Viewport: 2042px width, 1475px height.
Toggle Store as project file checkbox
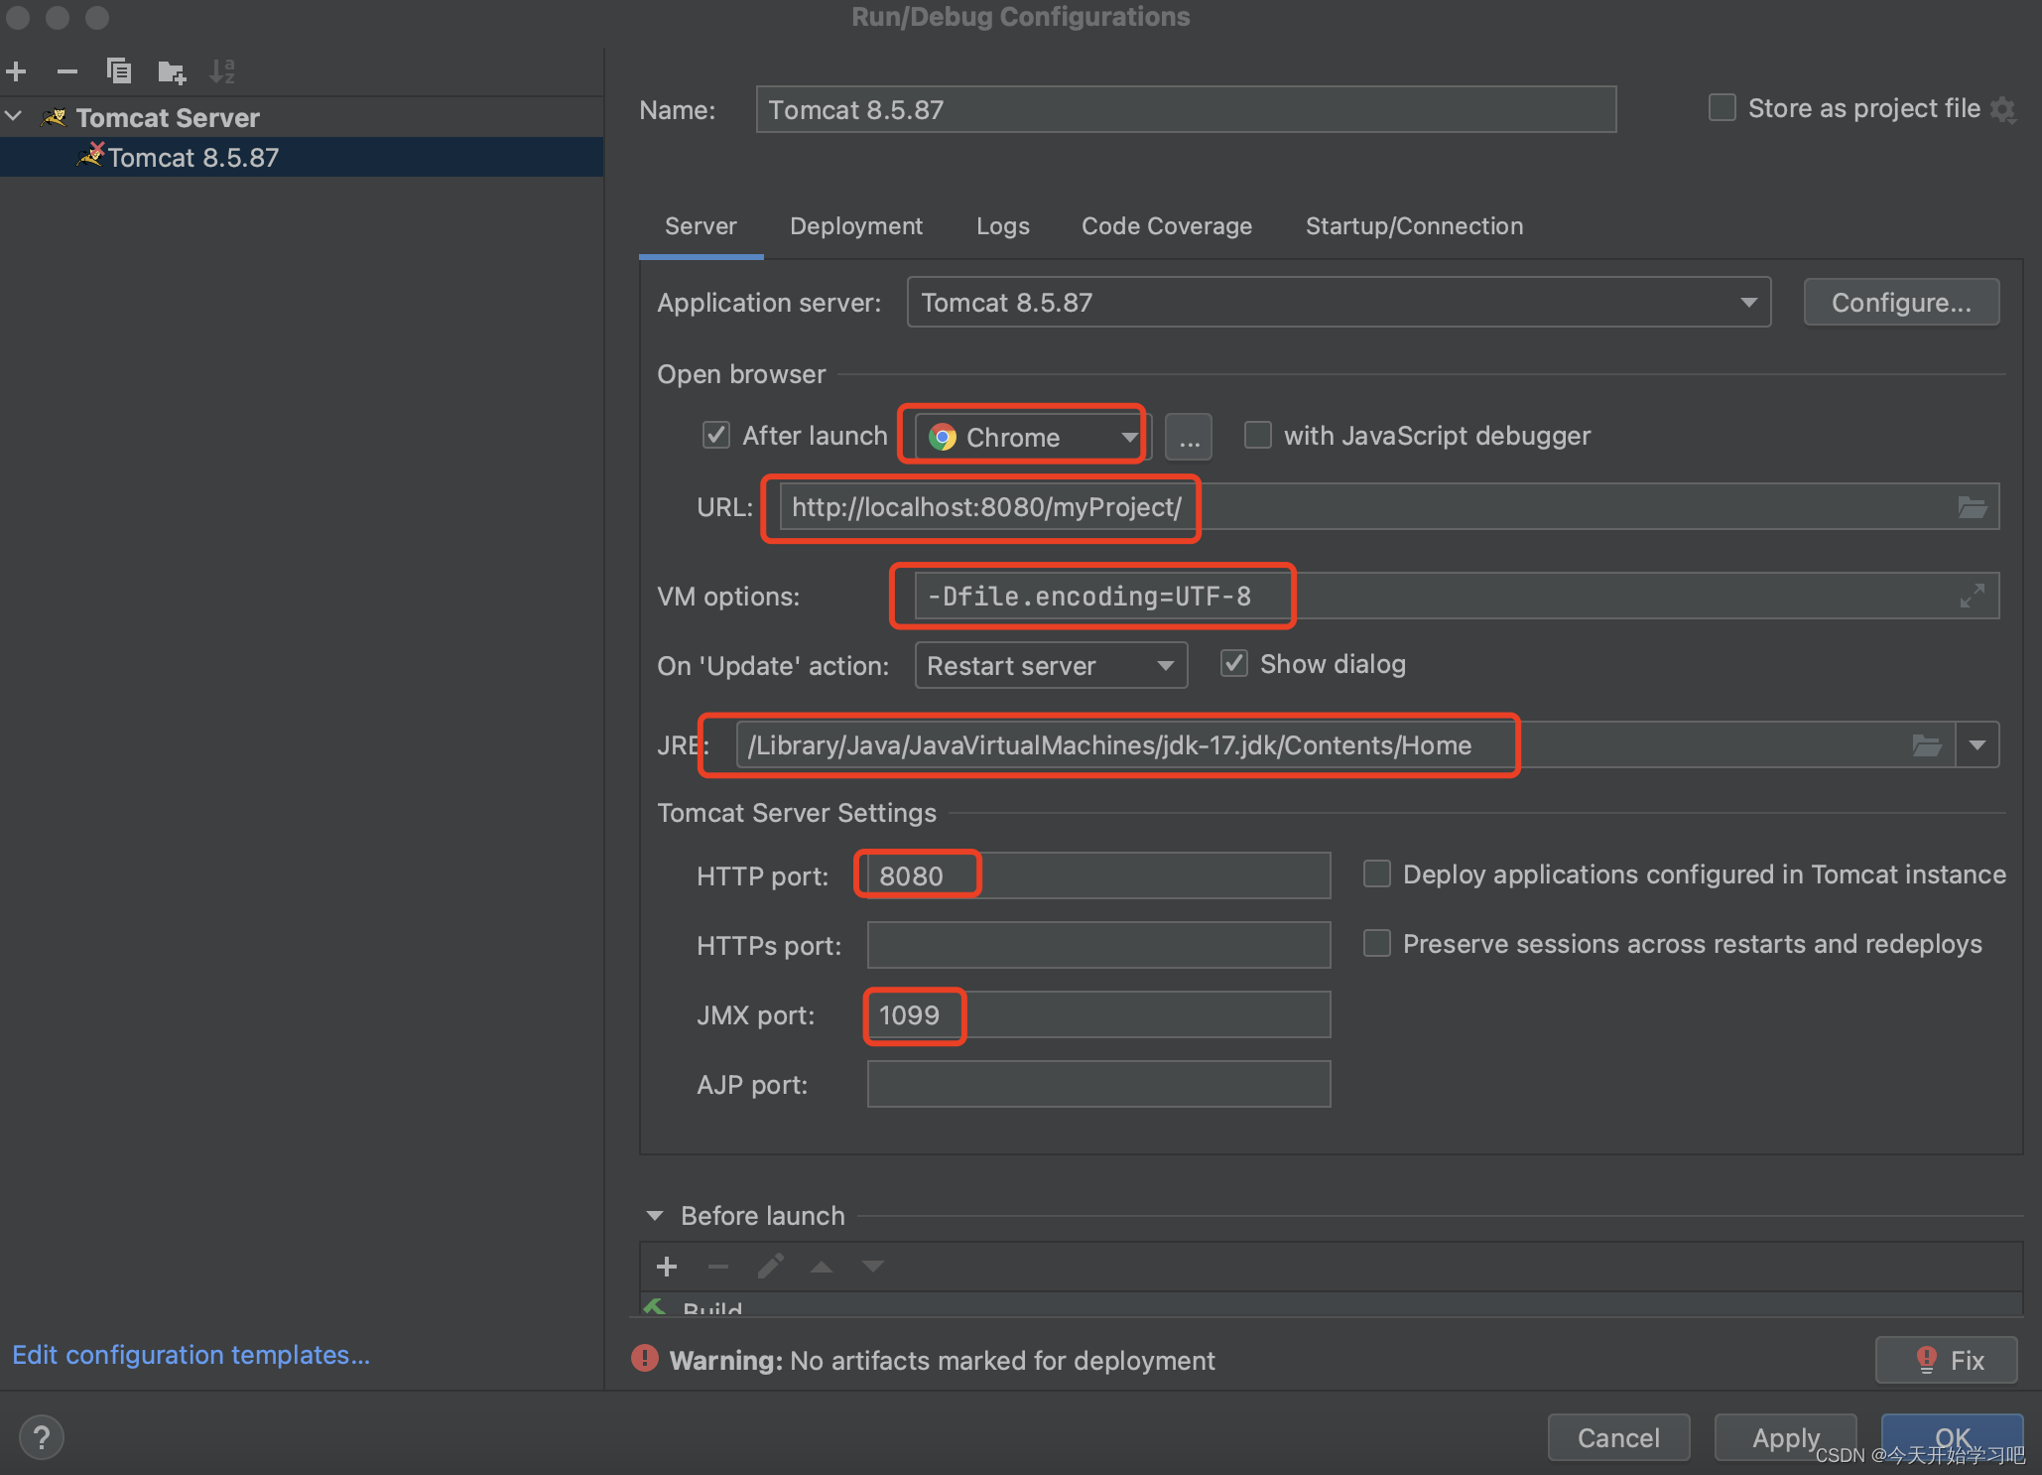(x=1722, y=107)
